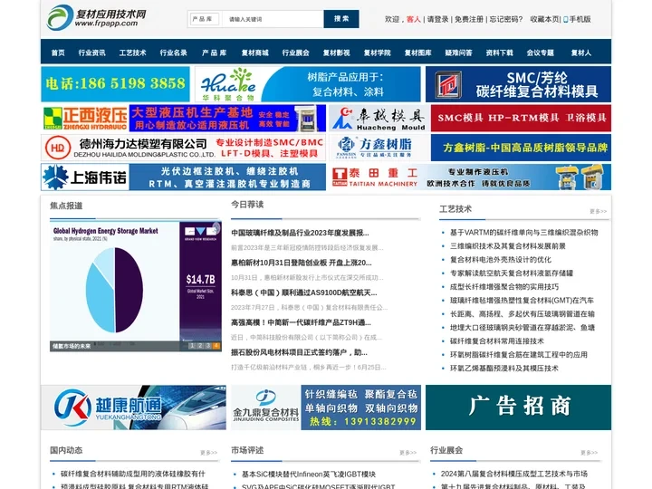This screenshot has width=652, height=489.
Task: Open 行业资讯 navigation menu item
Action: click(91, 53)
